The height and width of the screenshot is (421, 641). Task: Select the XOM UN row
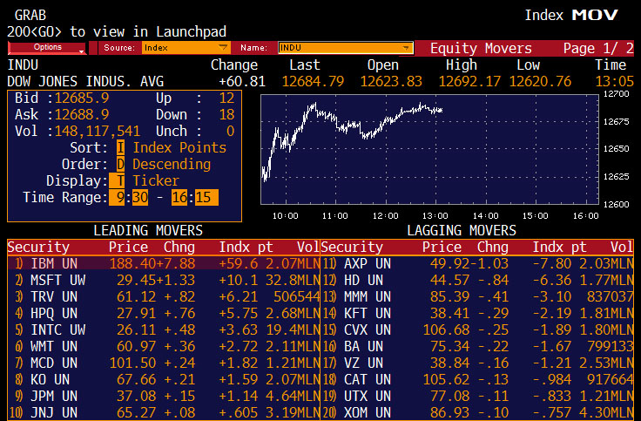(477, 412)
